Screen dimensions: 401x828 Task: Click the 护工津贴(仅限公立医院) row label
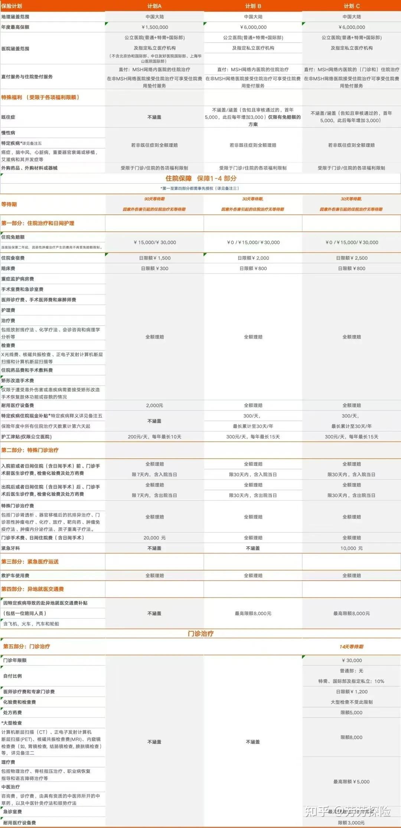(27, 436)
